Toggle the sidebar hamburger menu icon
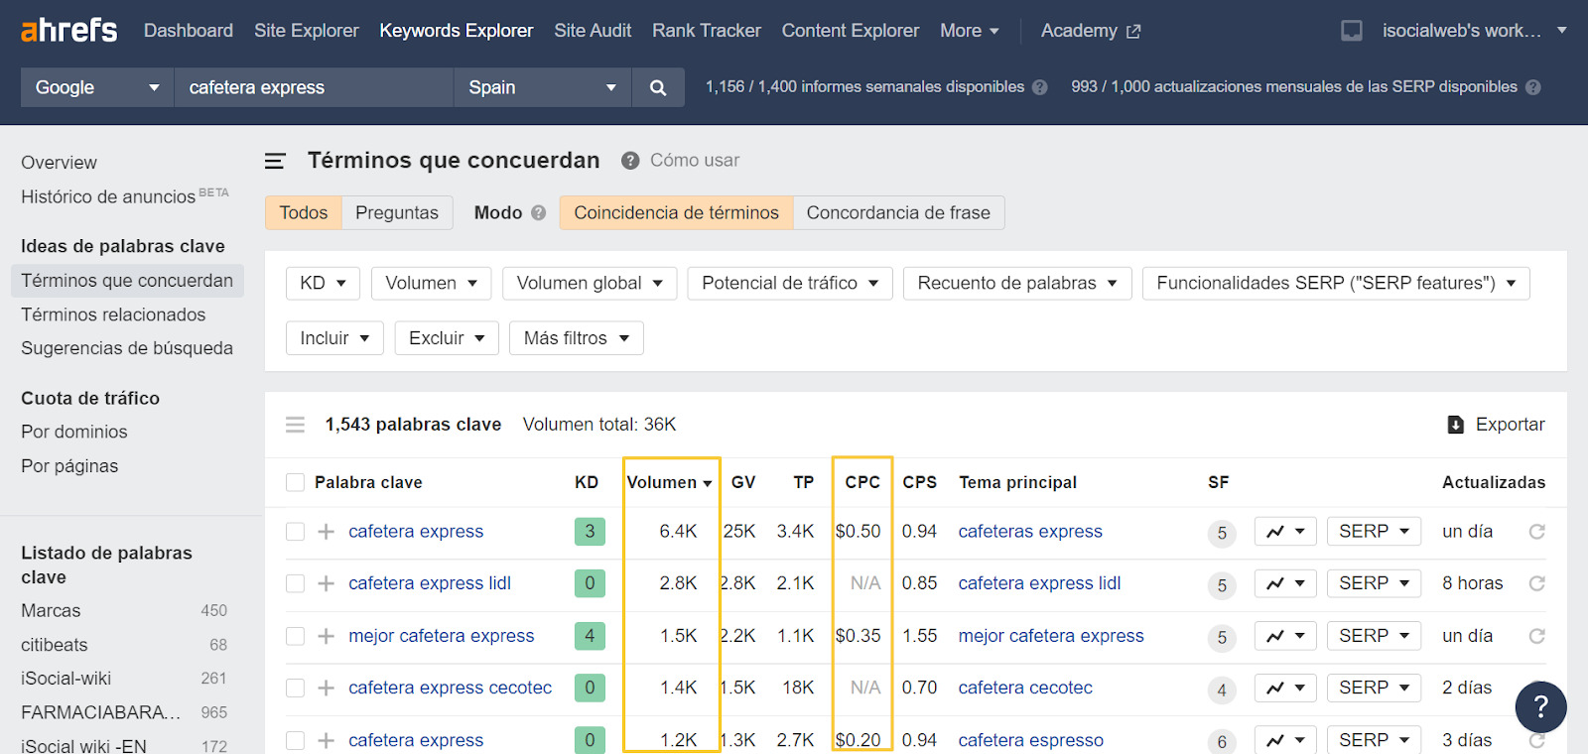The width and height of the screenshot is (1588, 754). pyautogui.click(x=275, y=161)
